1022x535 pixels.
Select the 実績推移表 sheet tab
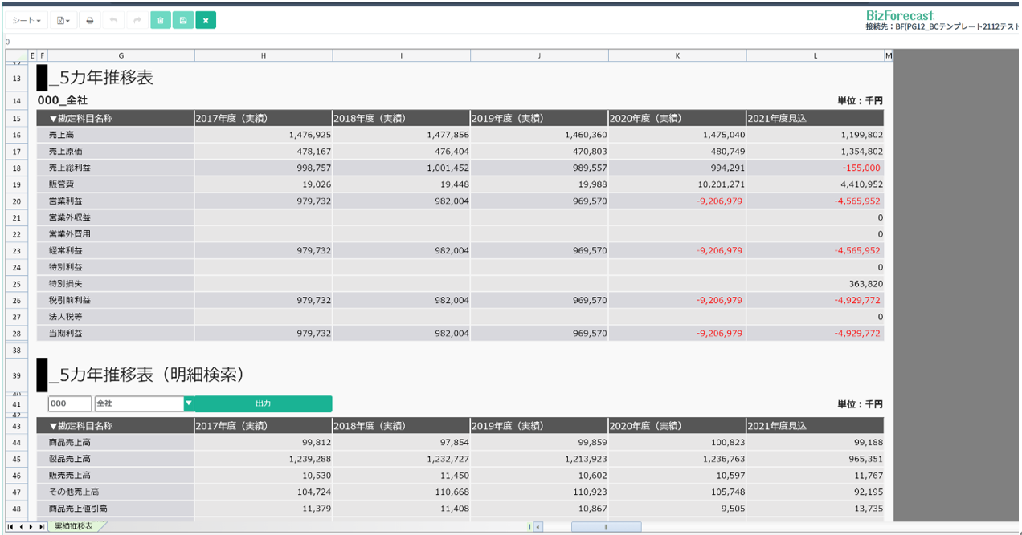pyautogui.click(x=73, y=526)
